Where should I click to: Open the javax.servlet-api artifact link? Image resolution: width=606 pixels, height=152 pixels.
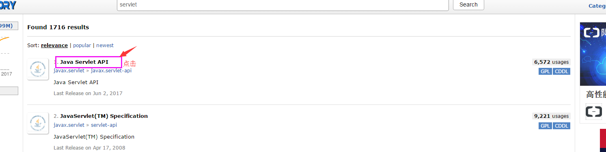tap(111, 71)
